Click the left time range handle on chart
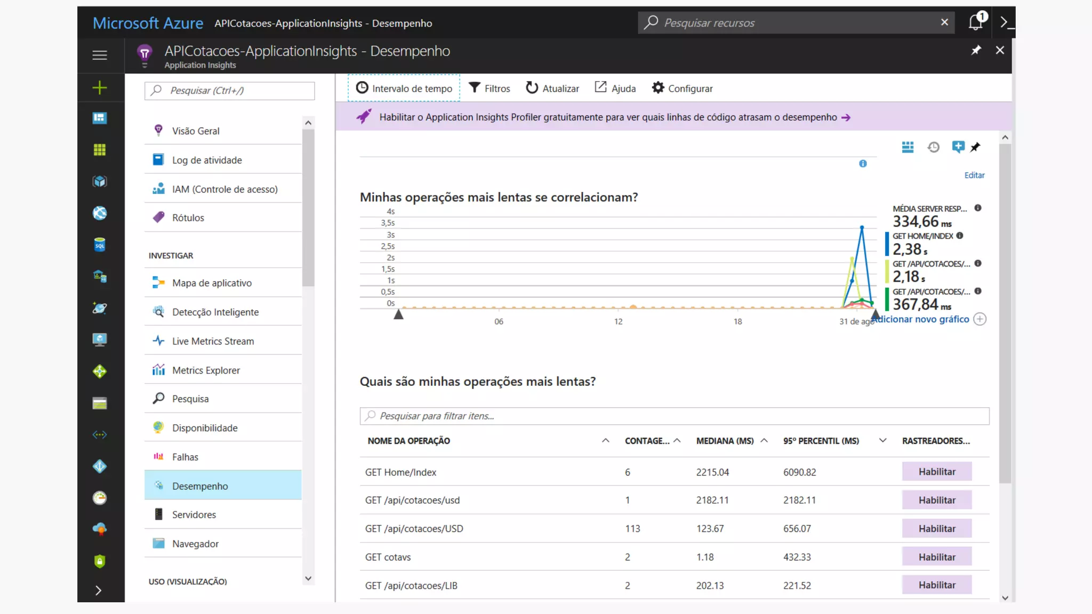Image resolution: width=1092 pixels, height=614 pixels. click(x=398, y=314)
